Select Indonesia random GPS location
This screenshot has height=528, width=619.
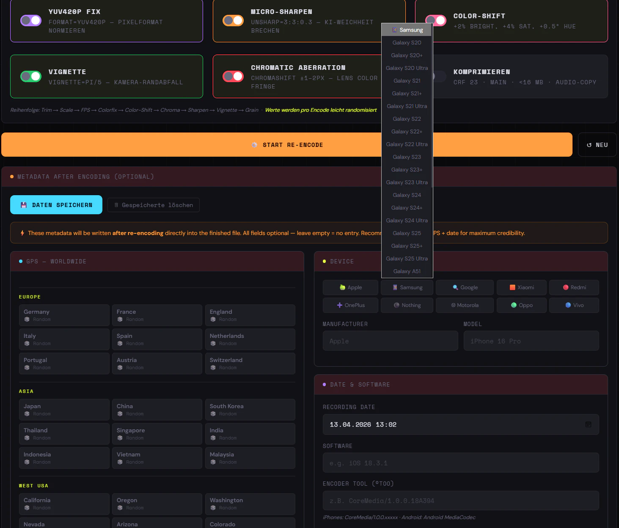click(x=64, y=458)
